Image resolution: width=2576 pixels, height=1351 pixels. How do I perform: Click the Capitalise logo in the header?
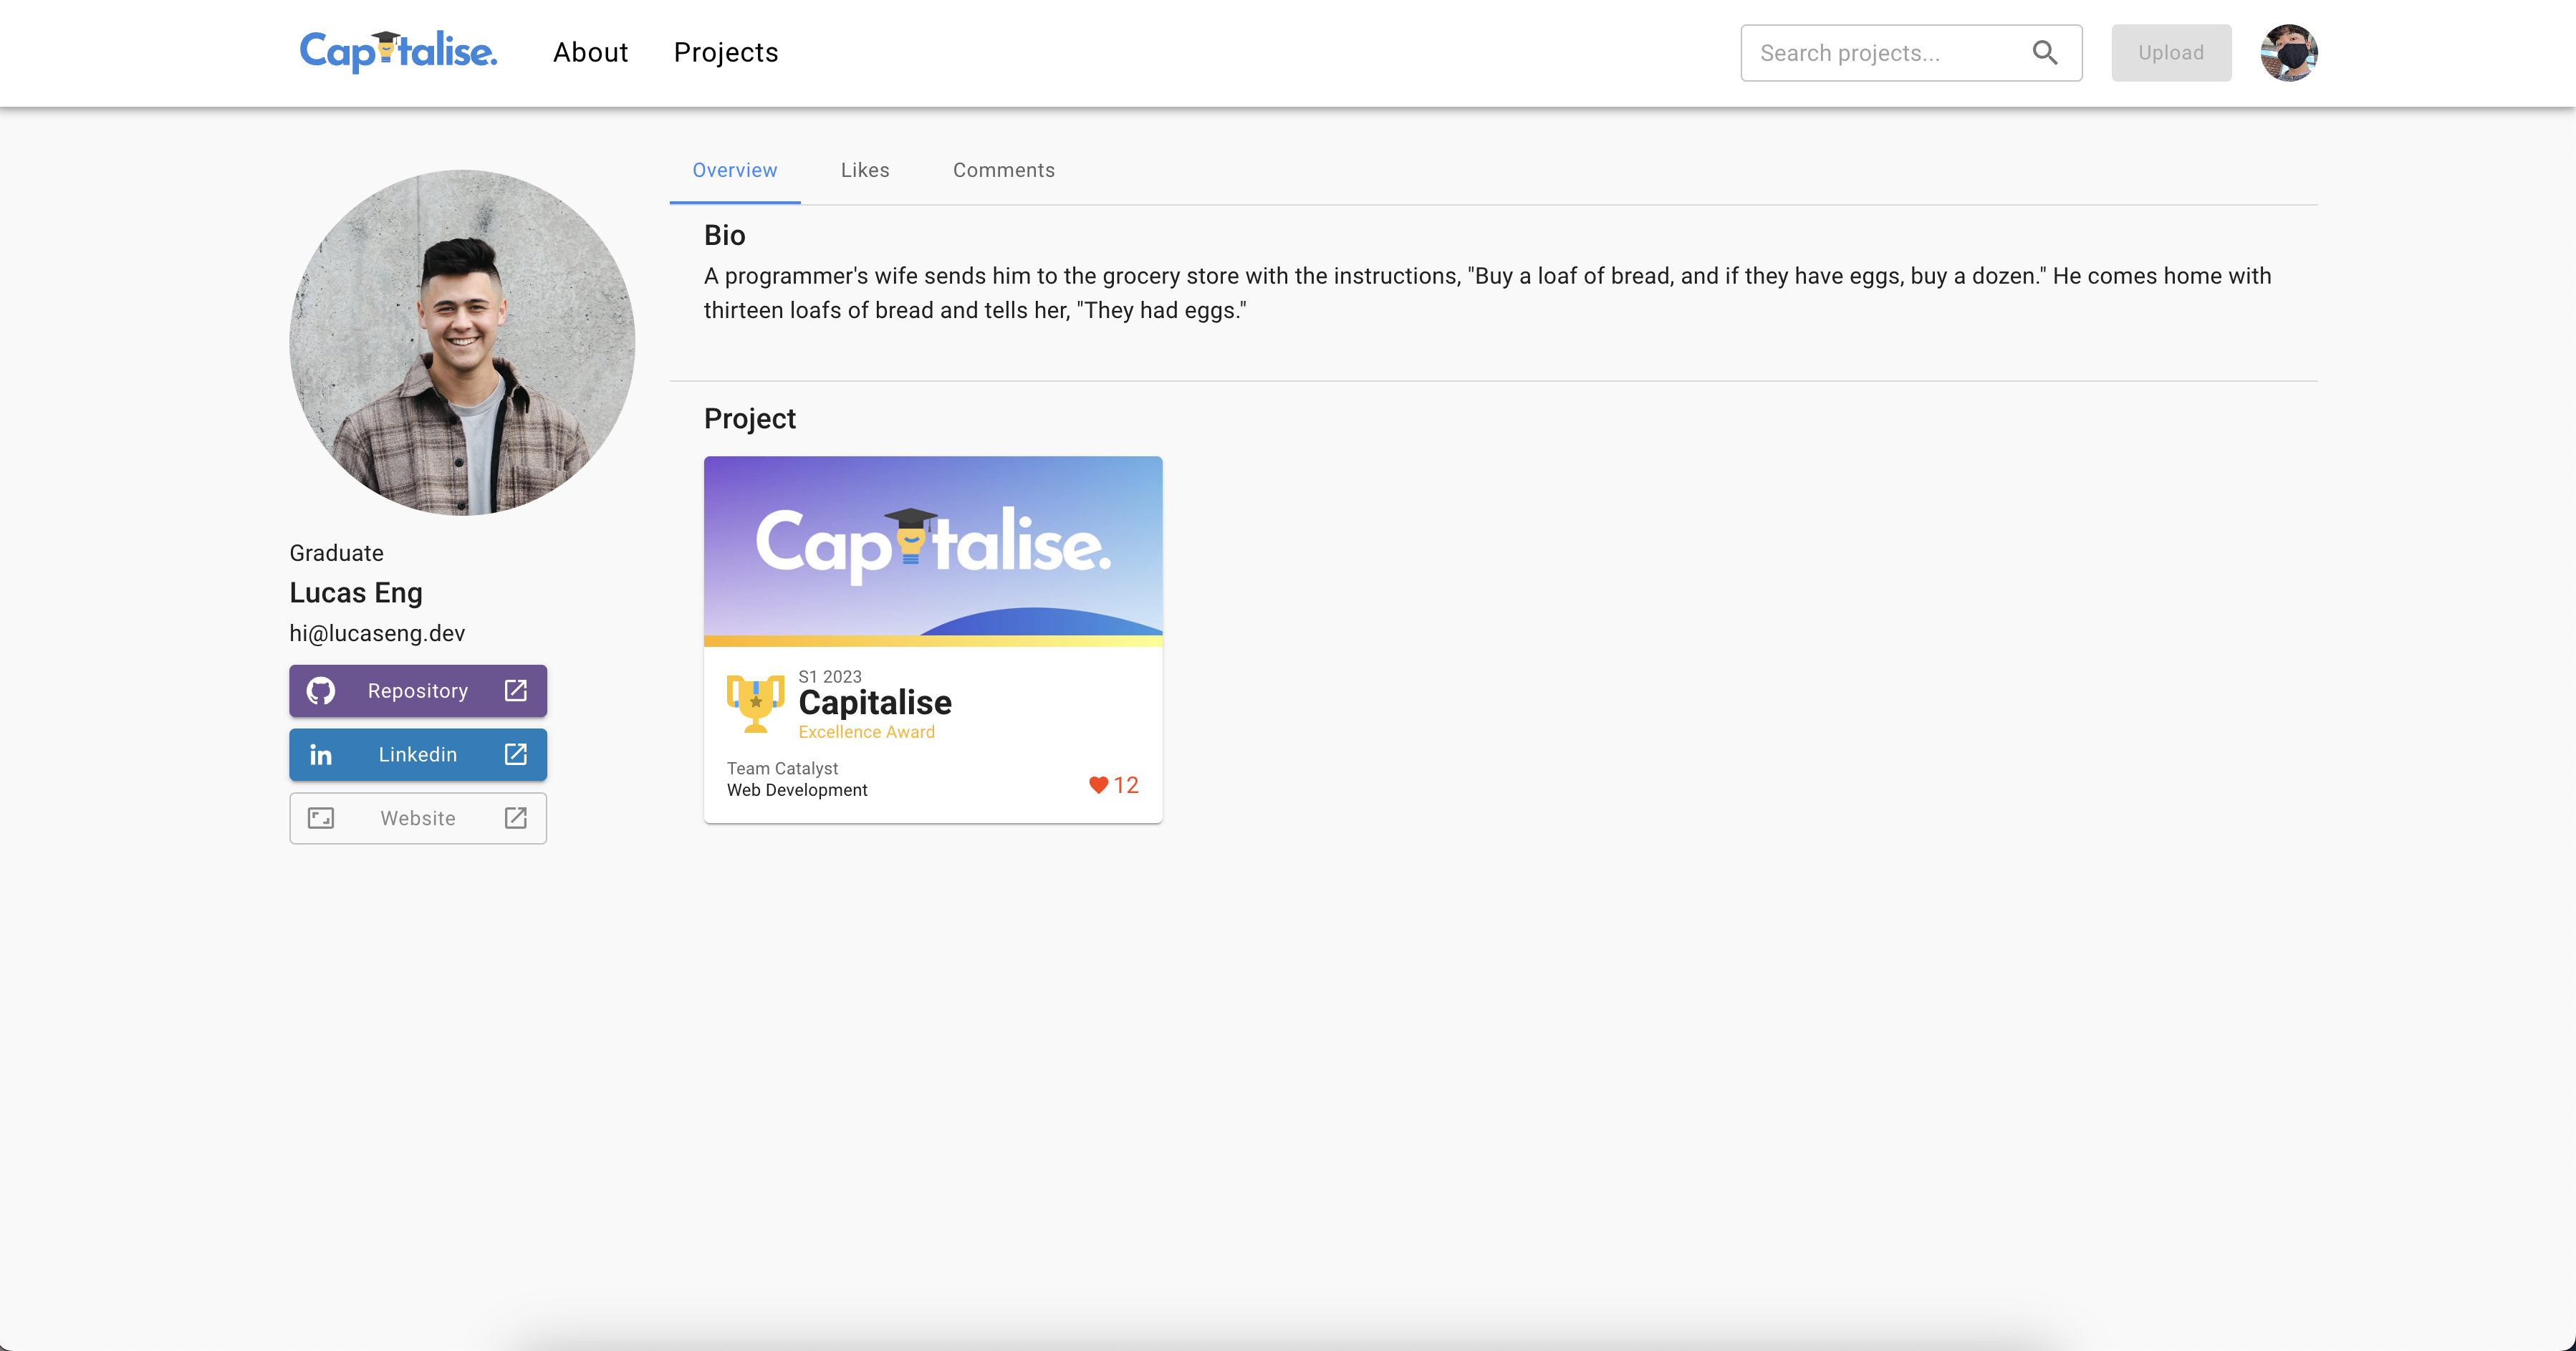(397, 52)
